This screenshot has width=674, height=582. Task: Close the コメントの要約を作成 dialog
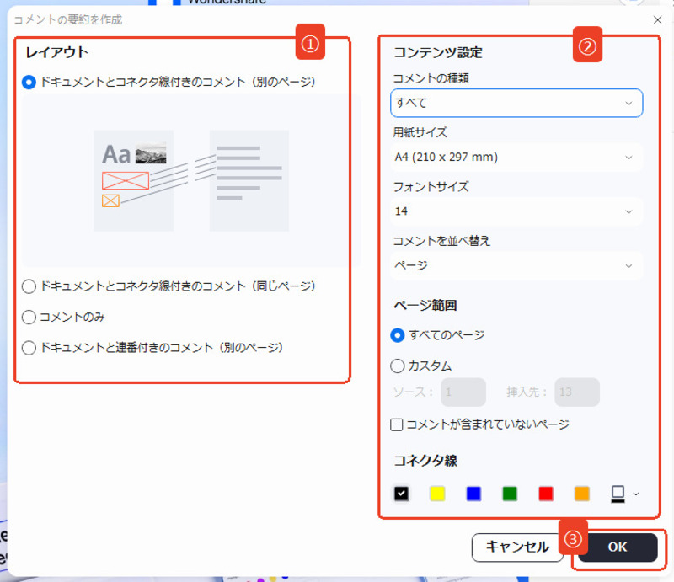pos(659,19)
